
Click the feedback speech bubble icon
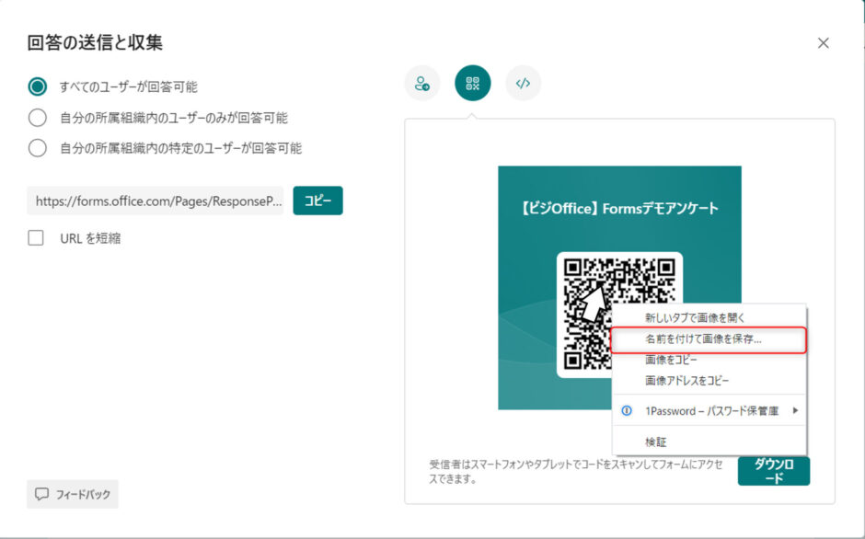(42, 494)
